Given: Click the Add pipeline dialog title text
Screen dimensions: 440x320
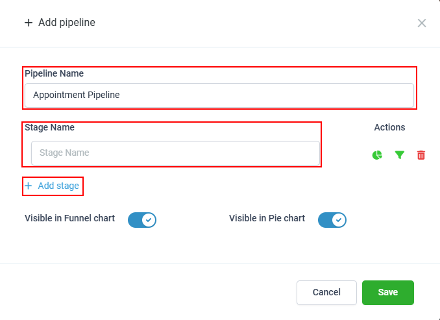Looking at the screenshot, I should [x=67, y=23].
